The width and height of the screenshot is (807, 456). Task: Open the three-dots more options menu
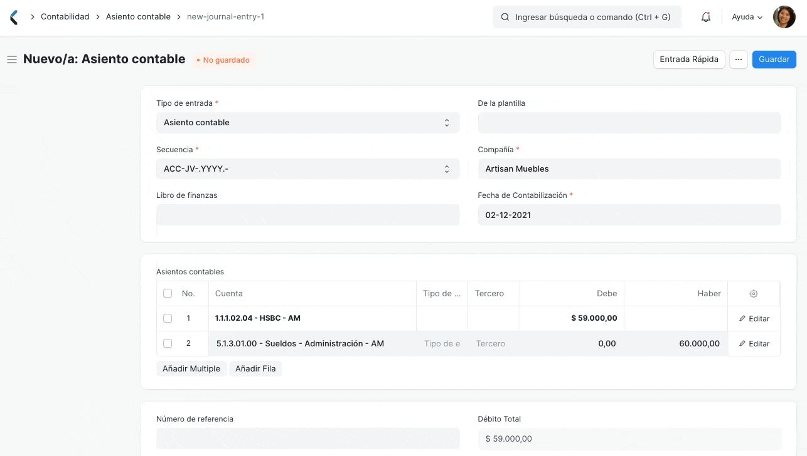point(738,60)
